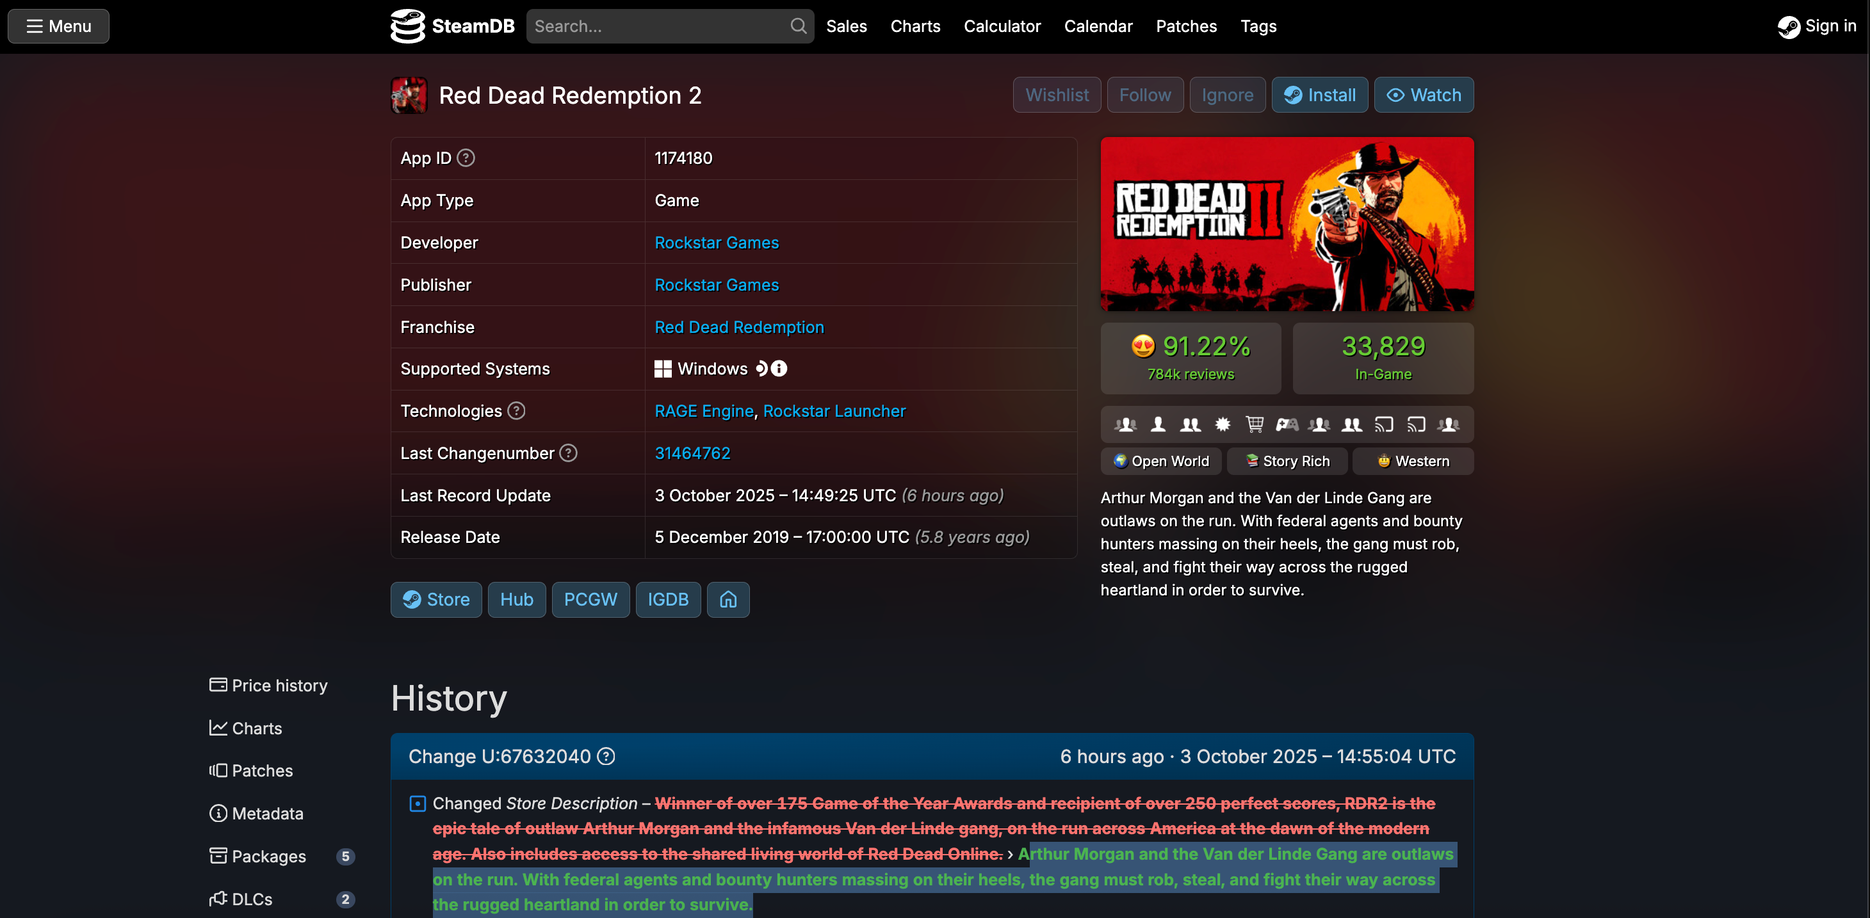
Task: Click the game controller feature icon
Action: (x=1287, y=424)
